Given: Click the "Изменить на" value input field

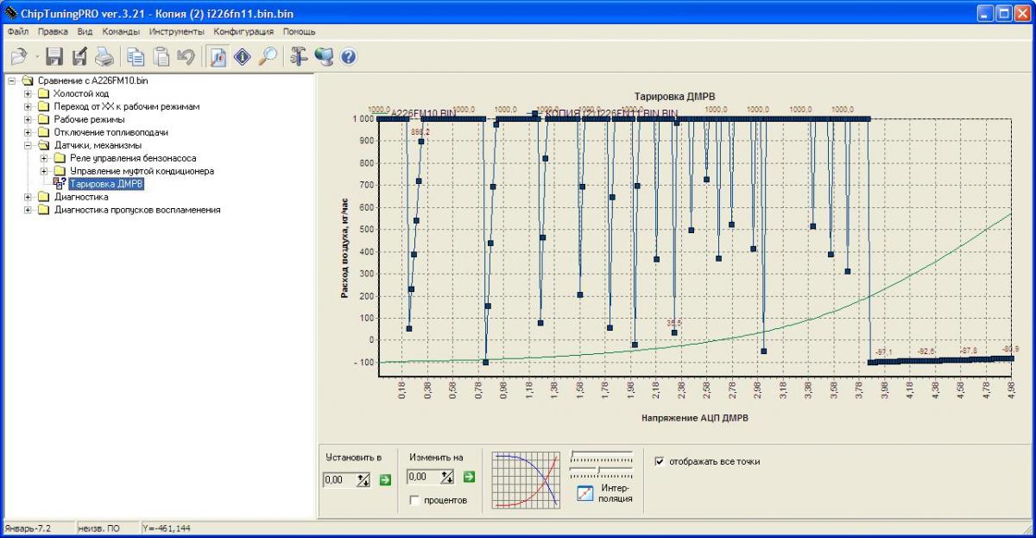Looking at the screenshot, I should tap(423, 477).
